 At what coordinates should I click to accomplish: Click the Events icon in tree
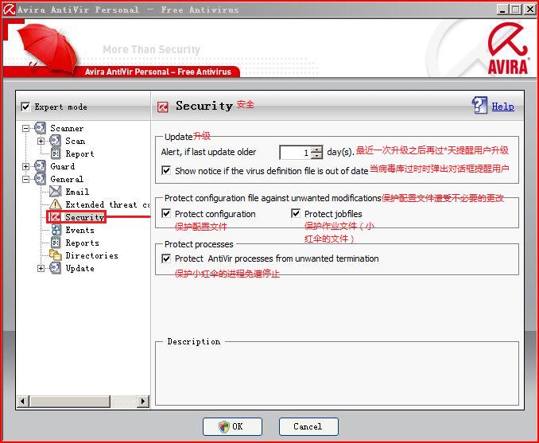click(x=56, y=230)
